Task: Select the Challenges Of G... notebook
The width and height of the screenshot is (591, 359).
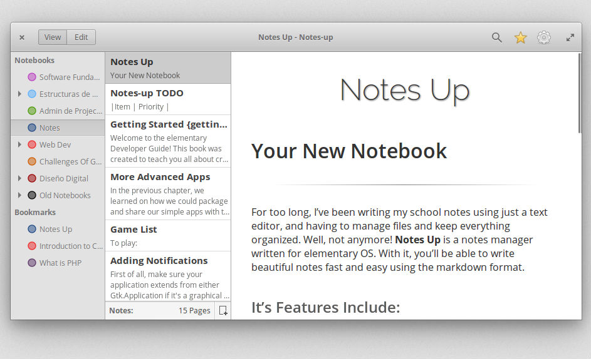Action: pyautogui.click(x=58, y=161)
